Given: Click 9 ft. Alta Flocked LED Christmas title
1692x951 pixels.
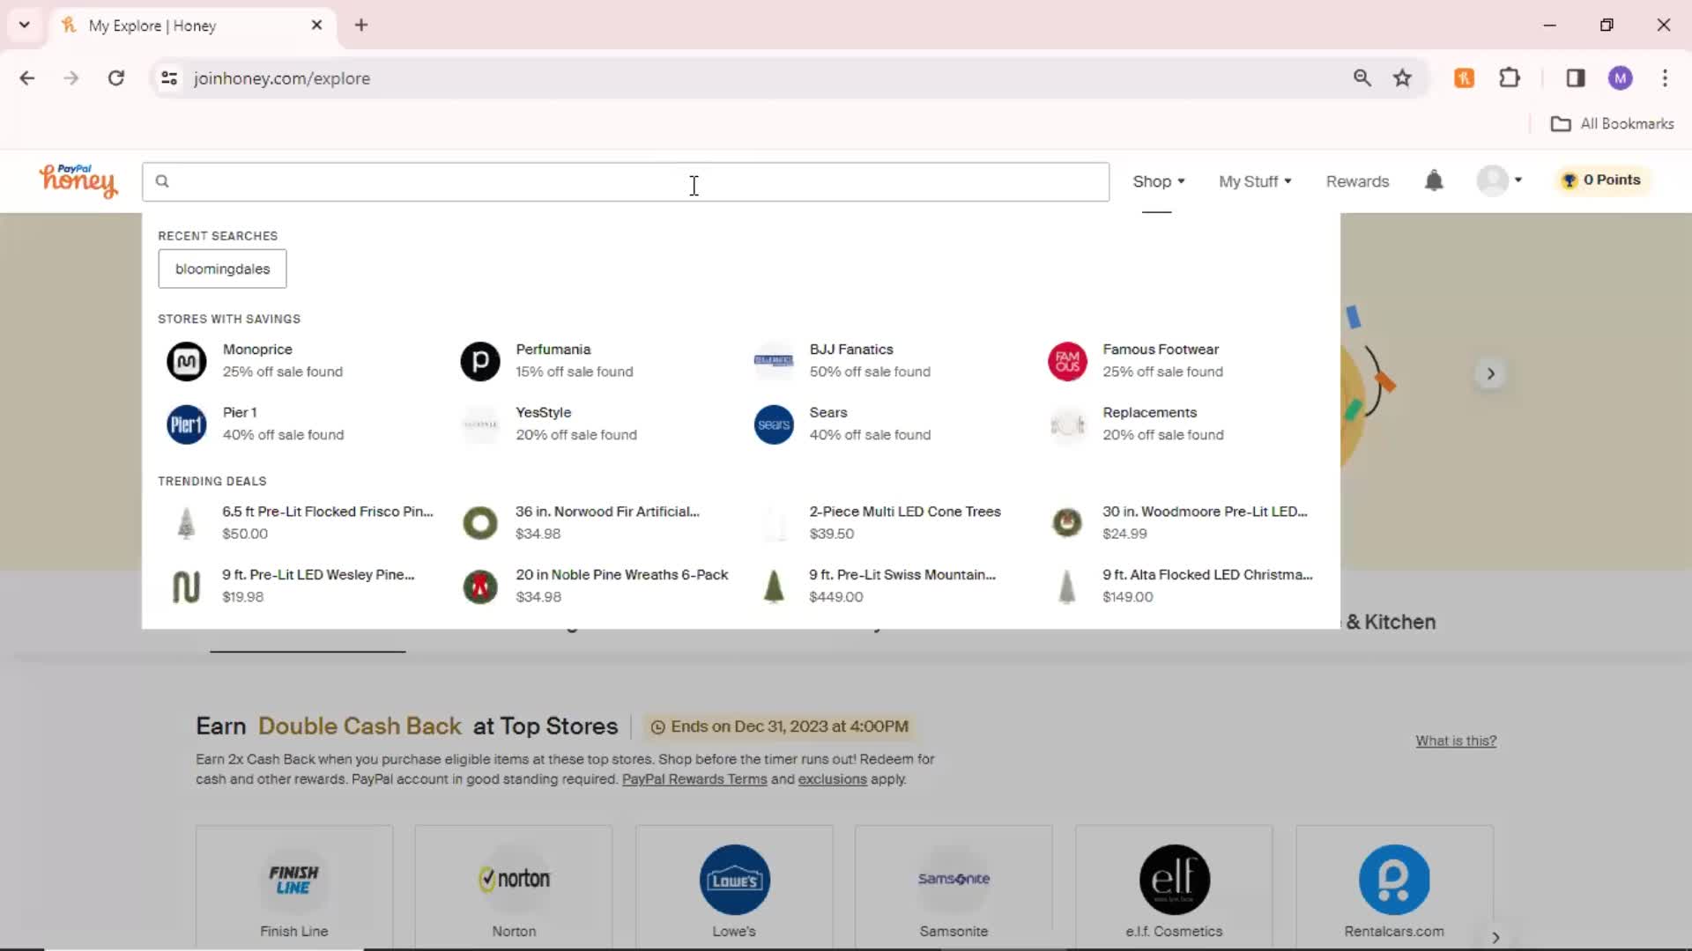Looking at the screenshot, I should point(1207,575).
